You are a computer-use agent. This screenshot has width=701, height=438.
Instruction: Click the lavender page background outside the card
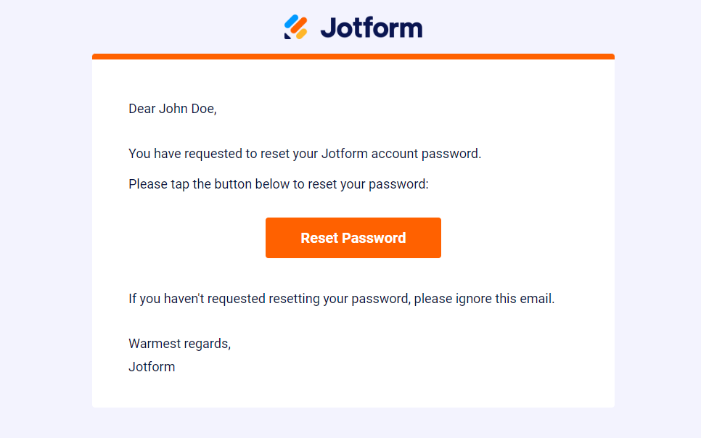click(x=44, y=218)
